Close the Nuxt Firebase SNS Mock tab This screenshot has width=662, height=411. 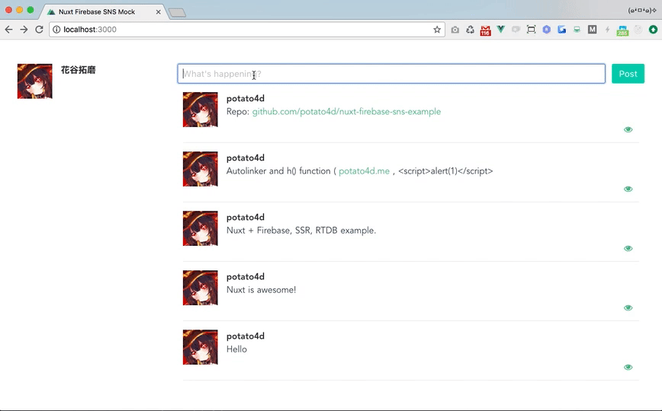click(x=159, y=12)
